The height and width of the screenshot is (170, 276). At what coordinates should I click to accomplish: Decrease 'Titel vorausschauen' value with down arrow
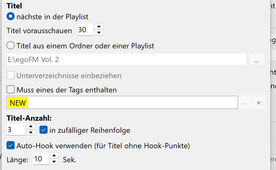[x=99, y=33]
